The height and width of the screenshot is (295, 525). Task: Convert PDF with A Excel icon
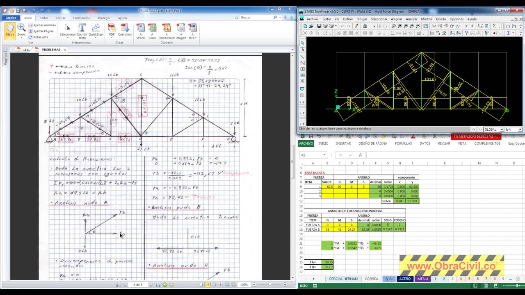[152, 31]
